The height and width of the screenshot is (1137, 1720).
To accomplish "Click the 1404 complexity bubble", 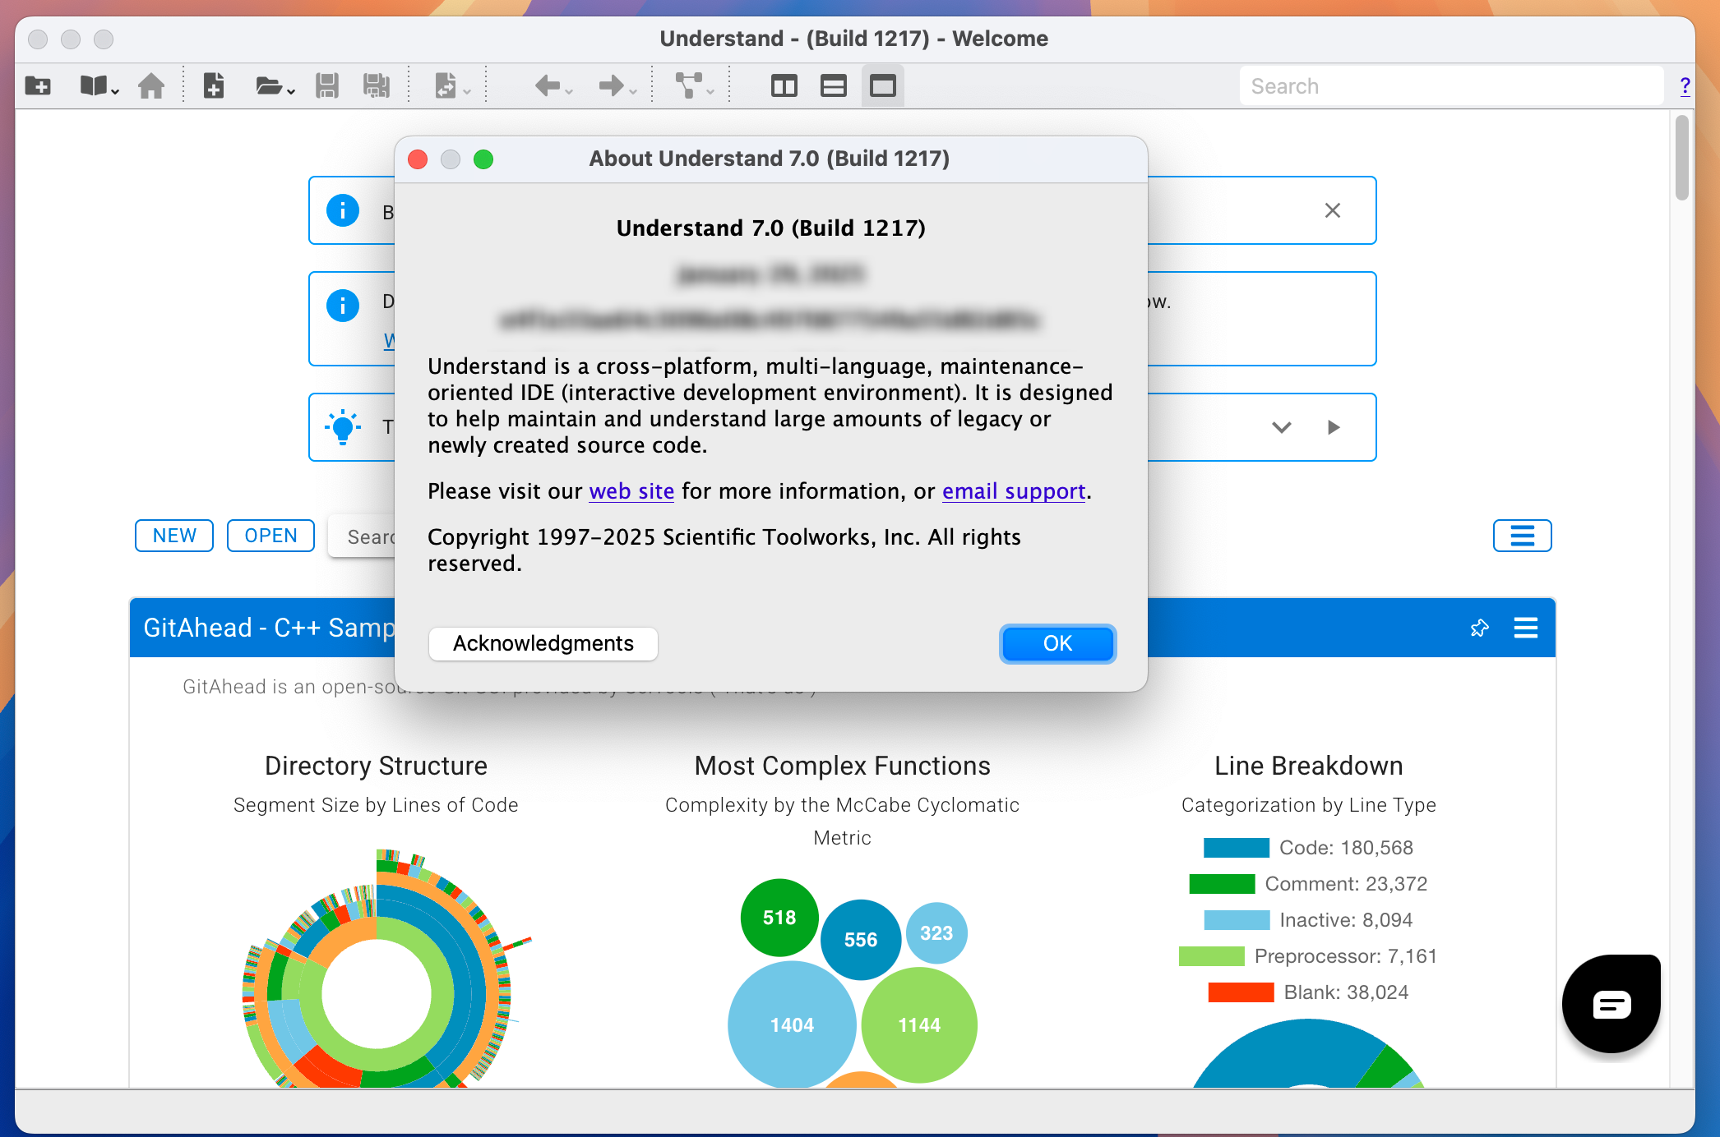I will pyautogui.click(x=792, y=1024).
